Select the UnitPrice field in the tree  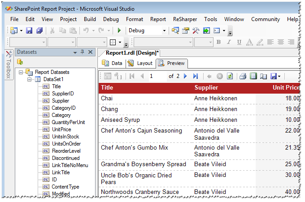click(x=61, y=129)
